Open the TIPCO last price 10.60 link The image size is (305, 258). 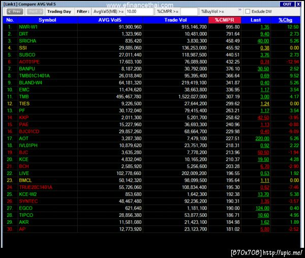(x=263, y=215)
